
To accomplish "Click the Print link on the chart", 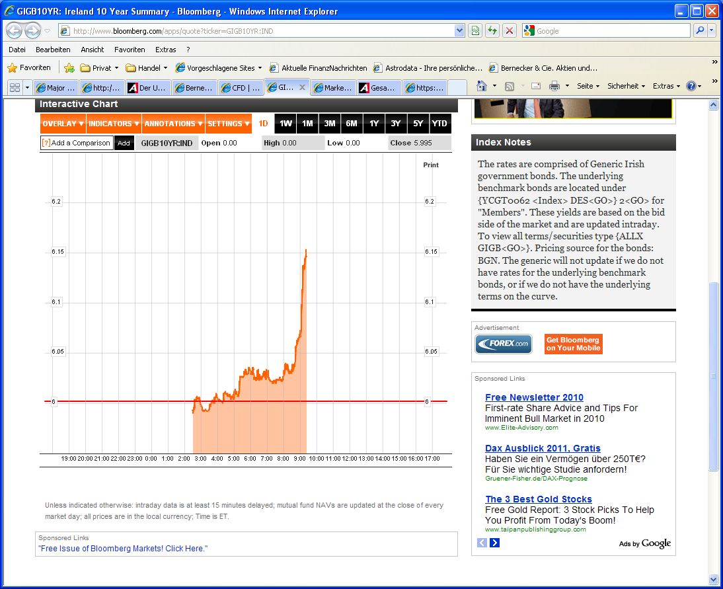I will (x=431, y=165).
